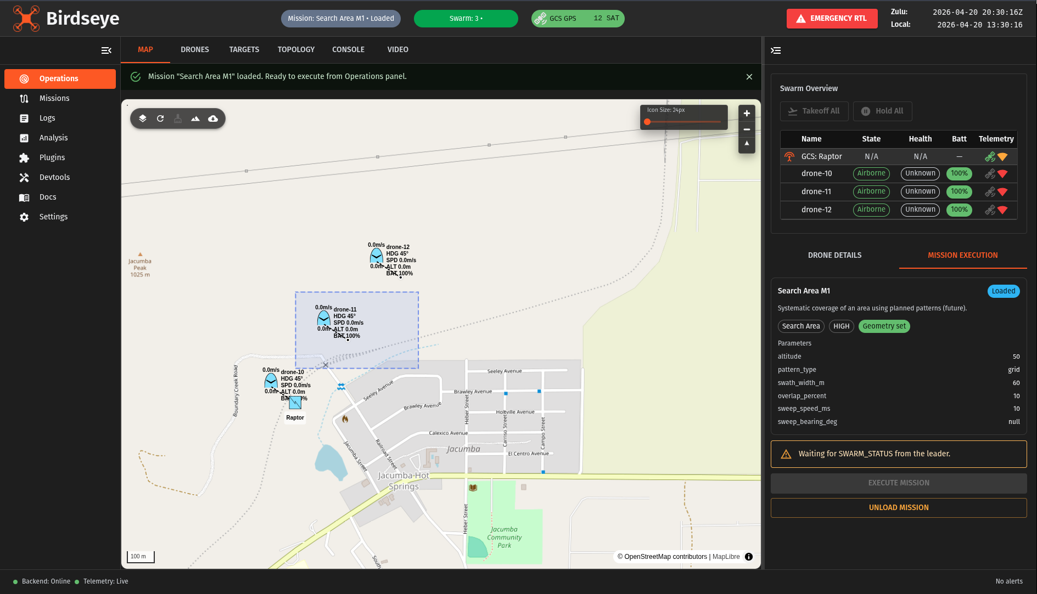Click the Birdseye drone logo
This screenshot has width=1037, height=594.
click(x=26, y=18)
